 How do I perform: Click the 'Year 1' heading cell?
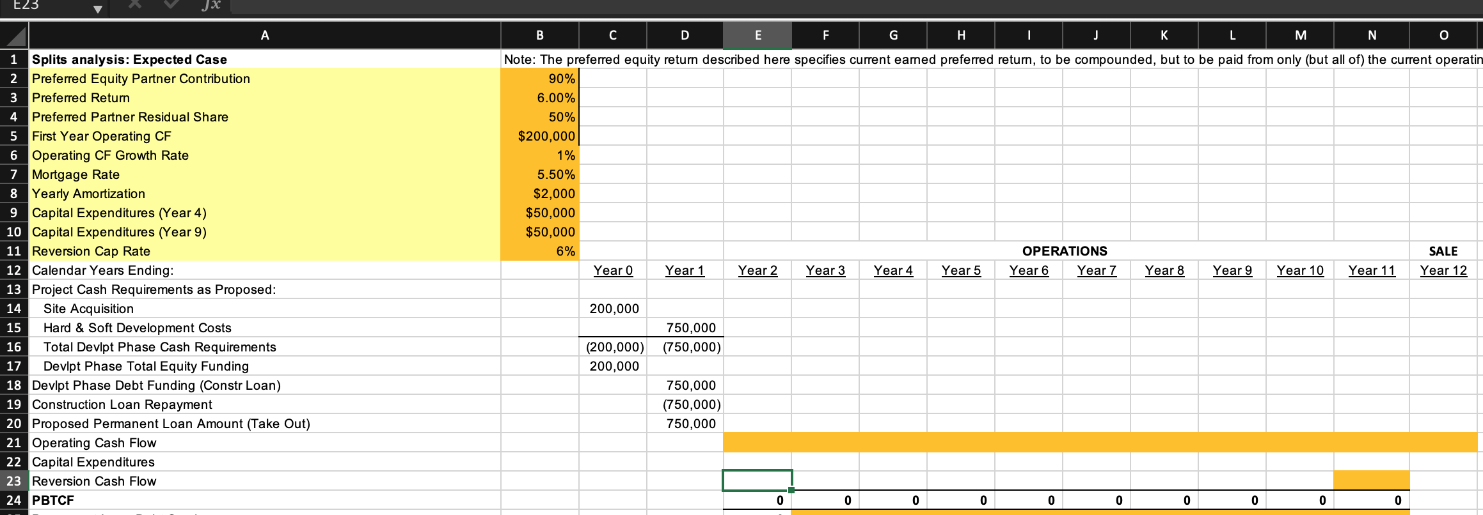(685, 270)
